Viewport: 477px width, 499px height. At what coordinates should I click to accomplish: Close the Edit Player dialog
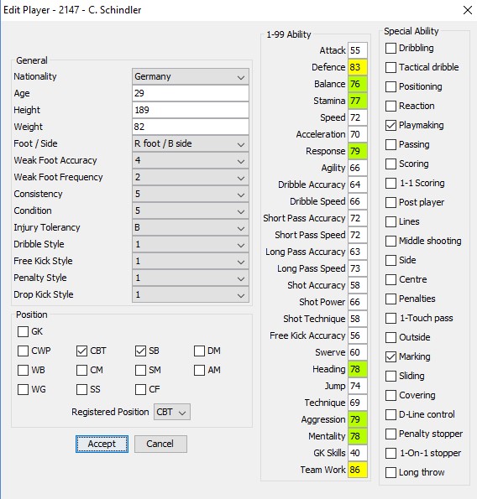(x=468, y=10)
